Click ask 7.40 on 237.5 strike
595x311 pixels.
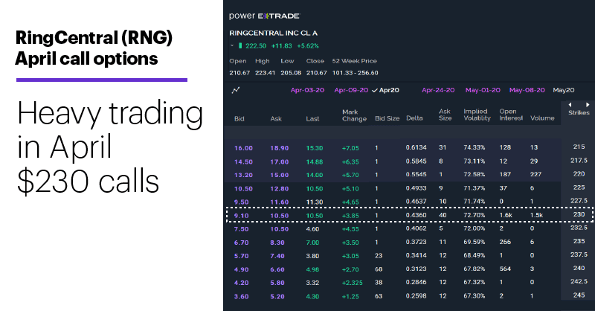coord(277,256)
